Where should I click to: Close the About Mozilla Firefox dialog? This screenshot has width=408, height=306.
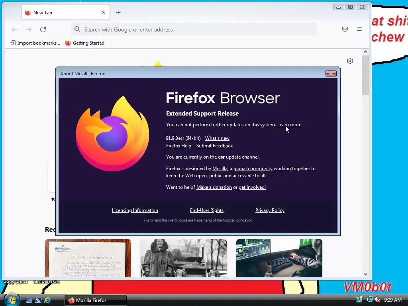331,74
